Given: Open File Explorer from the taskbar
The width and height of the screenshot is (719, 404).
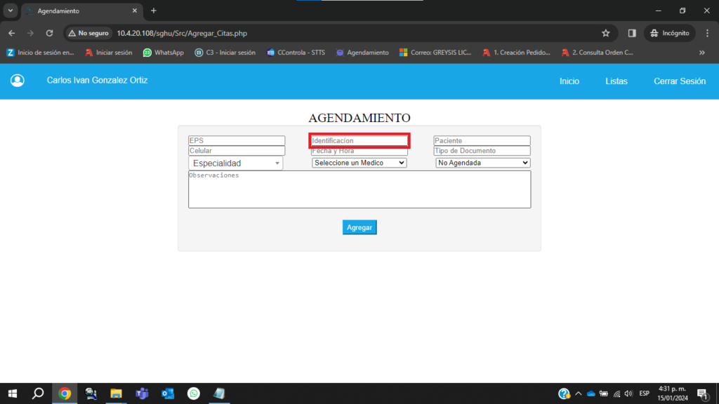Looking at the screenshot, I should (x=116, y=393).
